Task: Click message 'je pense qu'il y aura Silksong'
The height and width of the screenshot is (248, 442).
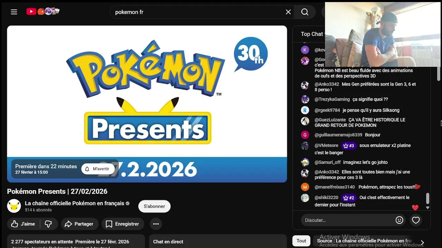Action: 371,110
